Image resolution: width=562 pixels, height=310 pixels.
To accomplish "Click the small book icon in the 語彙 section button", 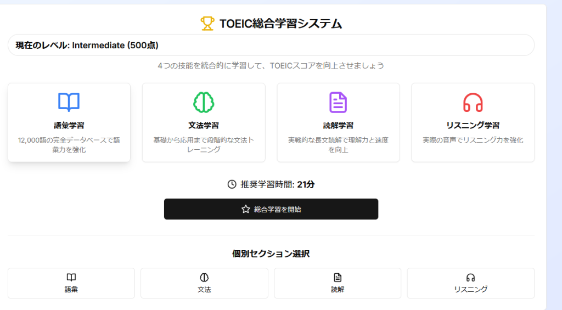I will pos(71,278).
